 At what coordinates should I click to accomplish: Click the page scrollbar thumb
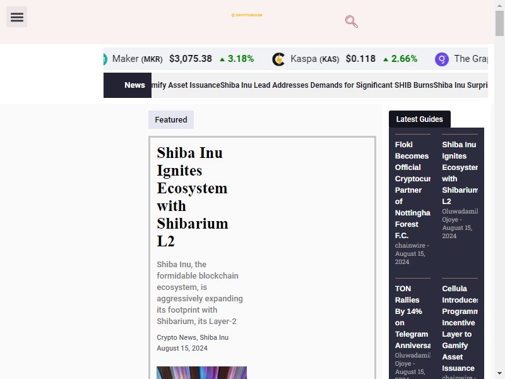499,23
